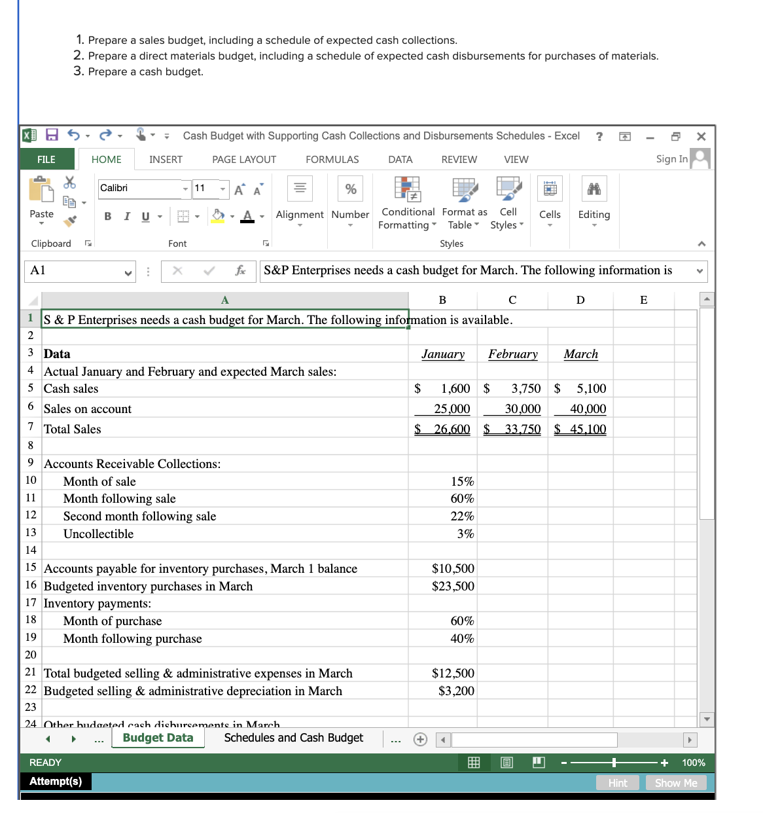Click the Redo arrow icon
763x813 pixels.
pos(105,135)
